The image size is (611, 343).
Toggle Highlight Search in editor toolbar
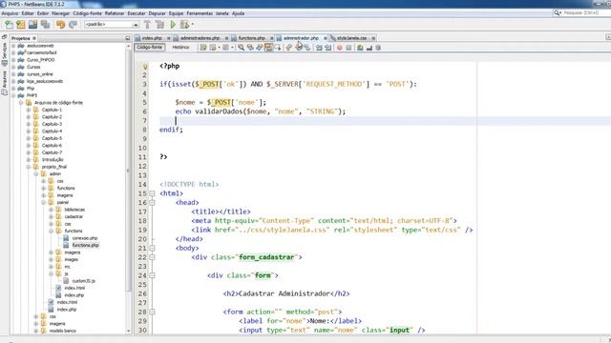pos(268,48)
